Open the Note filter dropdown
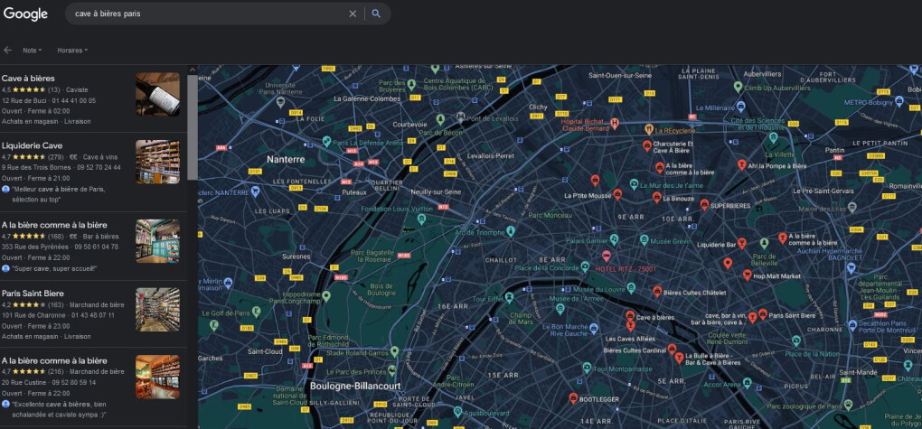Screen dimensions: 922x429 33,51
